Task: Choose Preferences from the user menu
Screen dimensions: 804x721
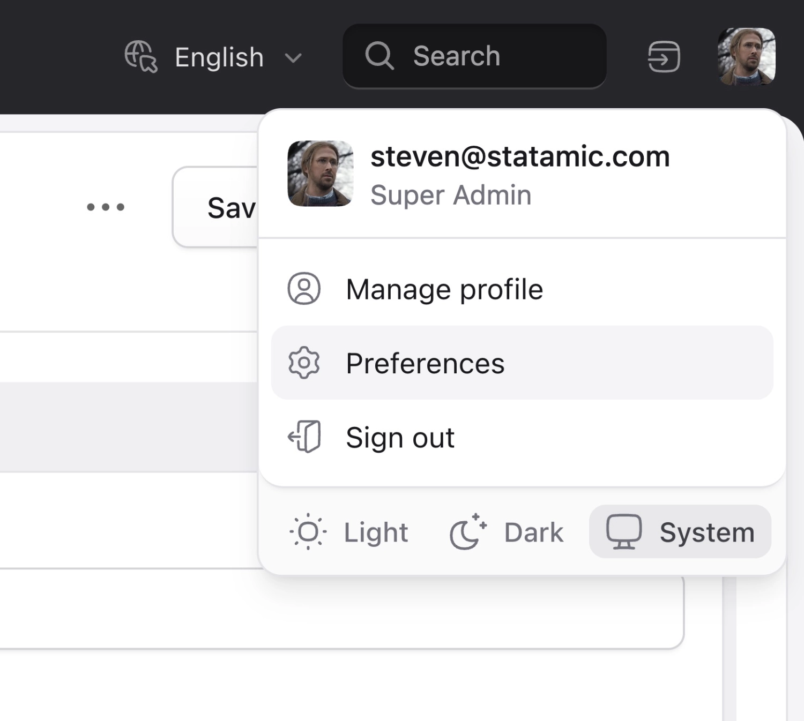Action: click(x=425, y=363)
